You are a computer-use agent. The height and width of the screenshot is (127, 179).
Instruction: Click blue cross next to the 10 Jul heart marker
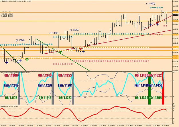83,52
